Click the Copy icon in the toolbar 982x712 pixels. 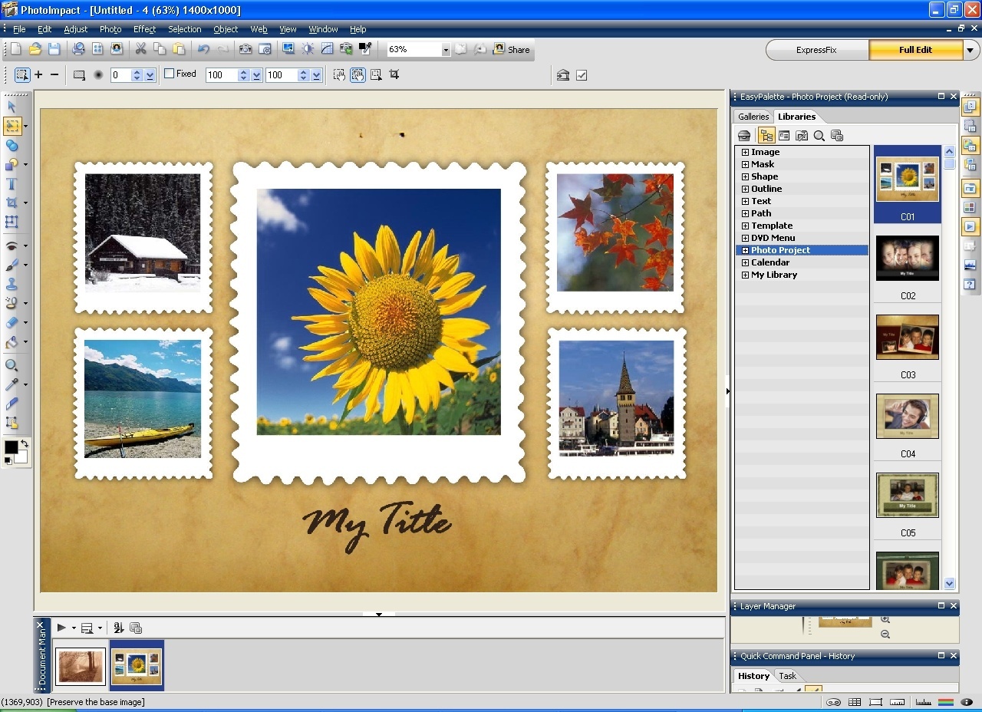(x=160, y=49)
